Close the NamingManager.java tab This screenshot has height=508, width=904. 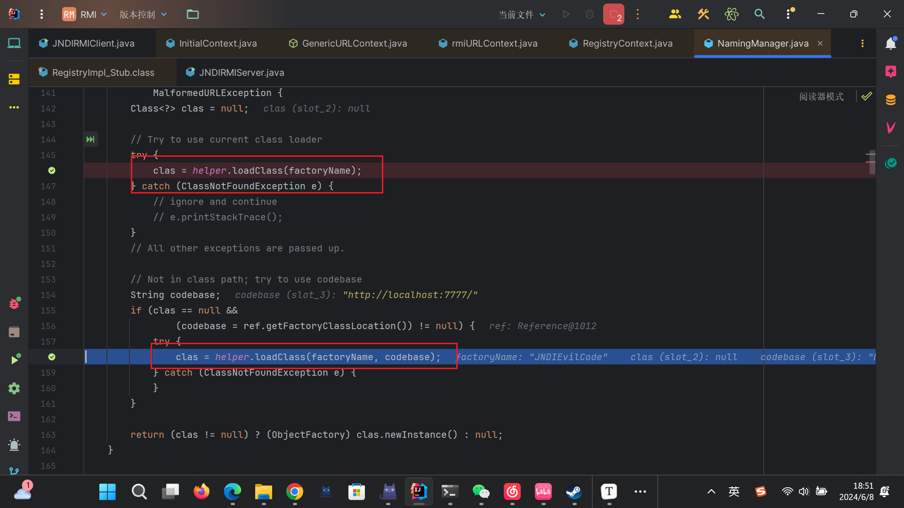click(x=820, y=43)
